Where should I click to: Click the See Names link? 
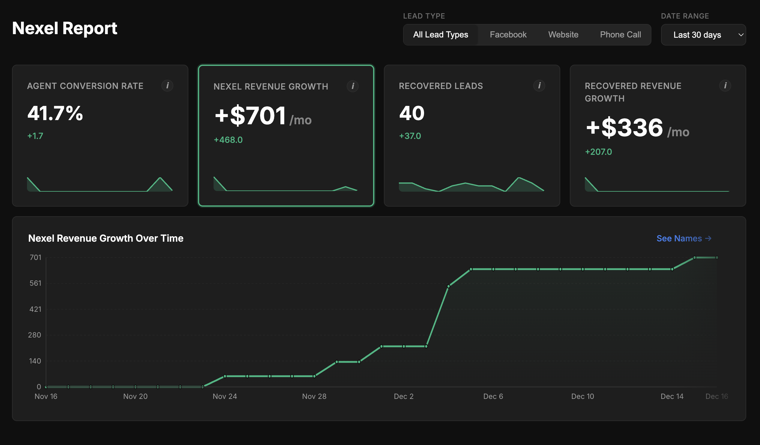(x=684, y=238)
